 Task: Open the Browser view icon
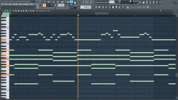110,7
